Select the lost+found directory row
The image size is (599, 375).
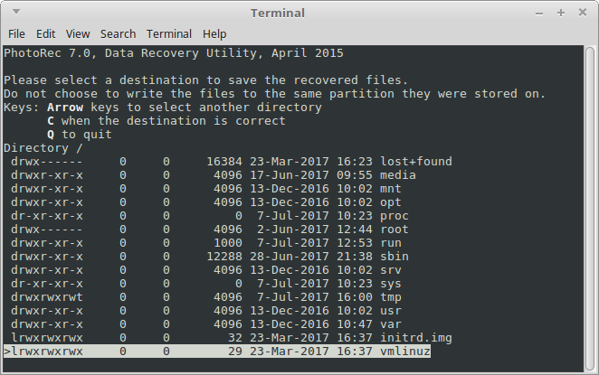(x=231, y=162)
